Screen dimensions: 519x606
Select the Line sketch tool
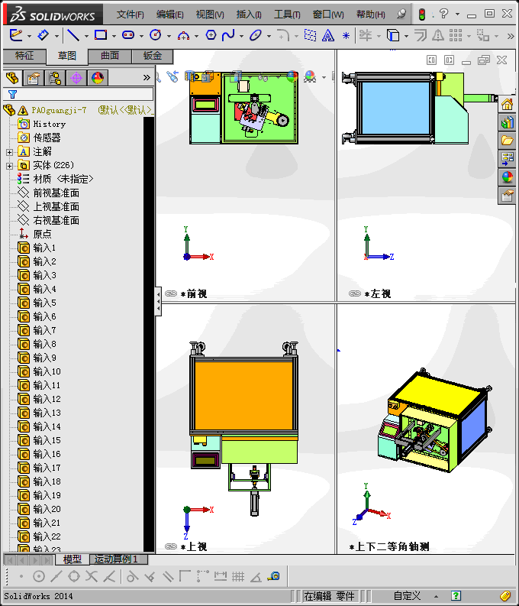tap(73, 35)
